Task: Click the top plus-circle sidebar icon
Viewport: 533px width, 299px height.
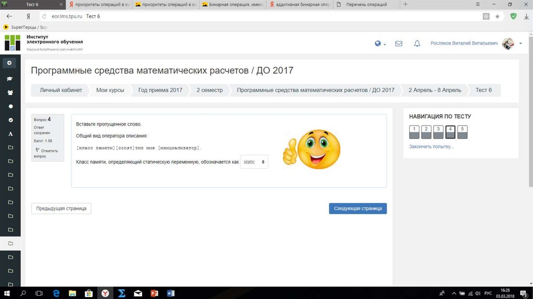Action: point(9,63)
